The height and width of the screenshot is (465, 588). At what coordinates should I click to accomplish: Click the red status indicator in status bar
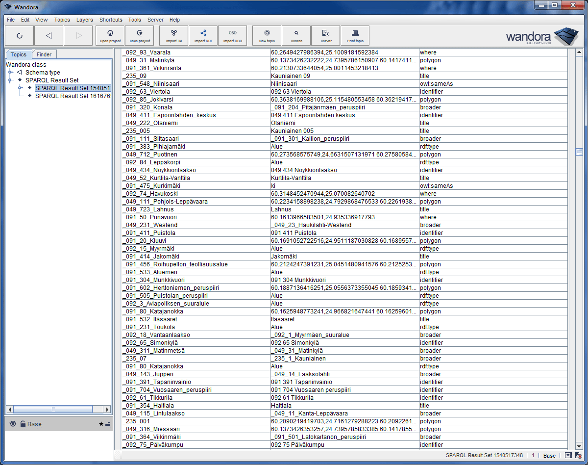click(x=581, y=455)
